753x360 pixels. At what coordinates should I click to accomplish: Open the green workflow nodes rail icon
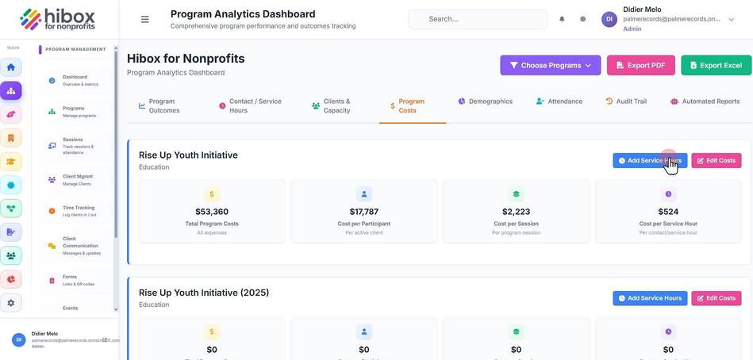[10, 209]
